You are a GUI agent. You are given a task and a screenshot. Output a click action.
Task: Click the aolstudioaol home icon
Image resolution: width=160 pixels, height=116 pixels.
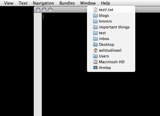(x=95, y=50)
